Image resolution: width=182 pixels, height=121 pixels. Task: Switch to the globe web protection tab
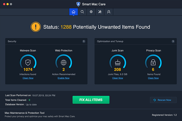(91, 12)
